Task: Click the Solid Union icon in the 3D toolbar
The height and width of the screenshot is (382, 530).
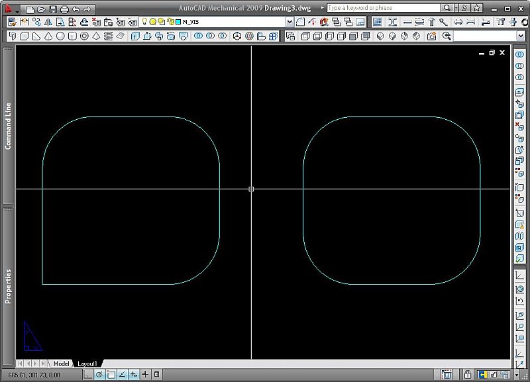Action: click(198, 36)
